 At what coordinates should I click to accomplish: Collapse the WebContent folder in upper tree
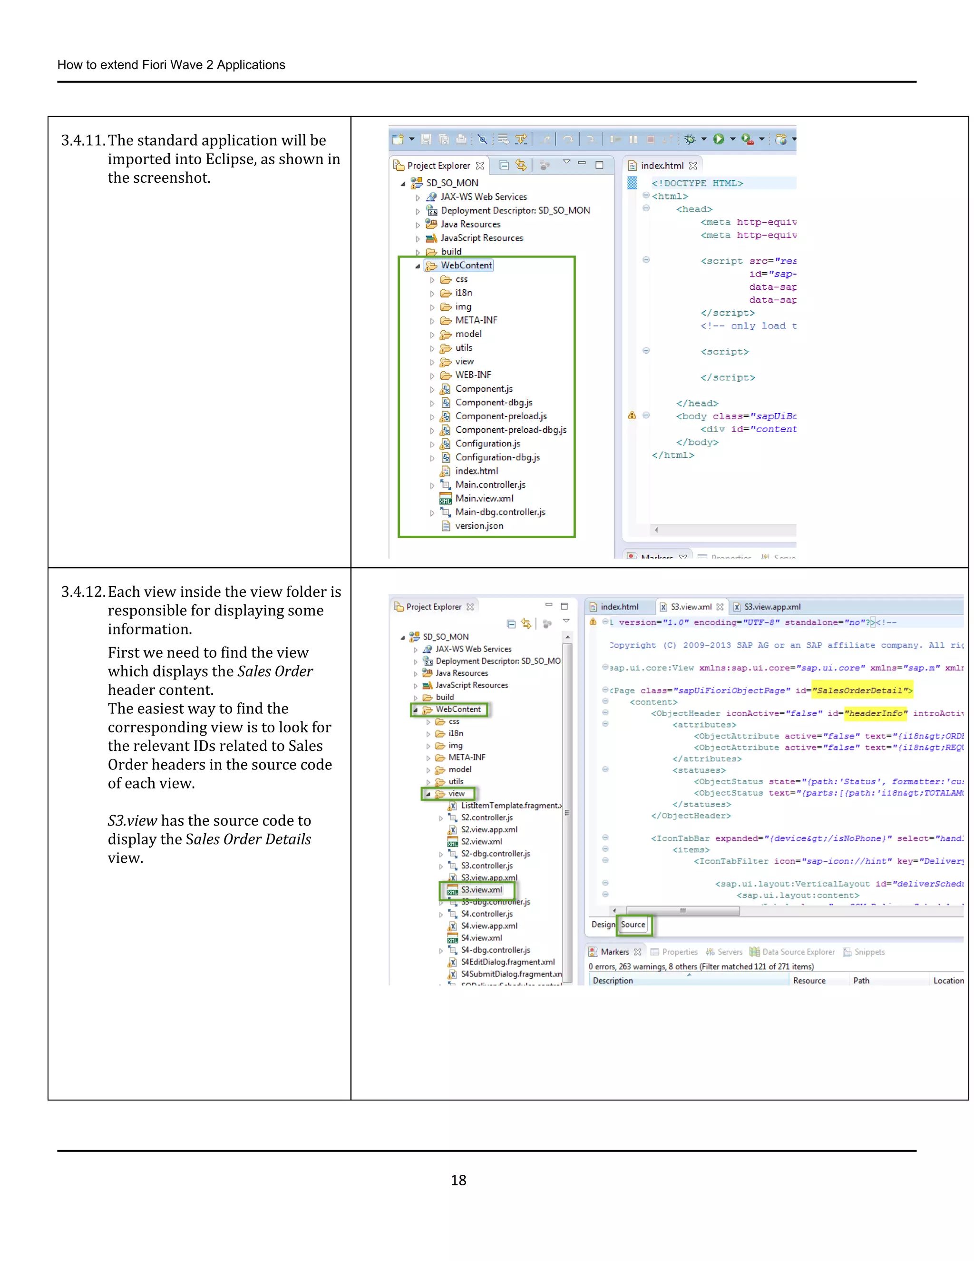pyautogui.click(x=417, y=266)
